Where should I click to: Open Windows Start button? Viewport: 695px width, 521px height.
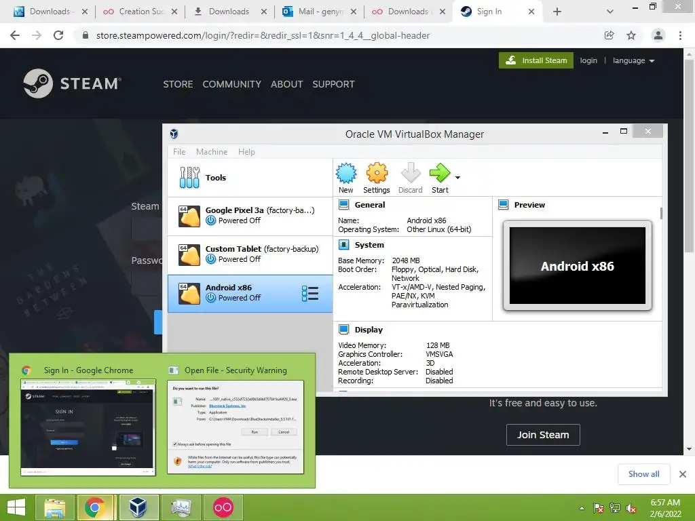(16, 507)
